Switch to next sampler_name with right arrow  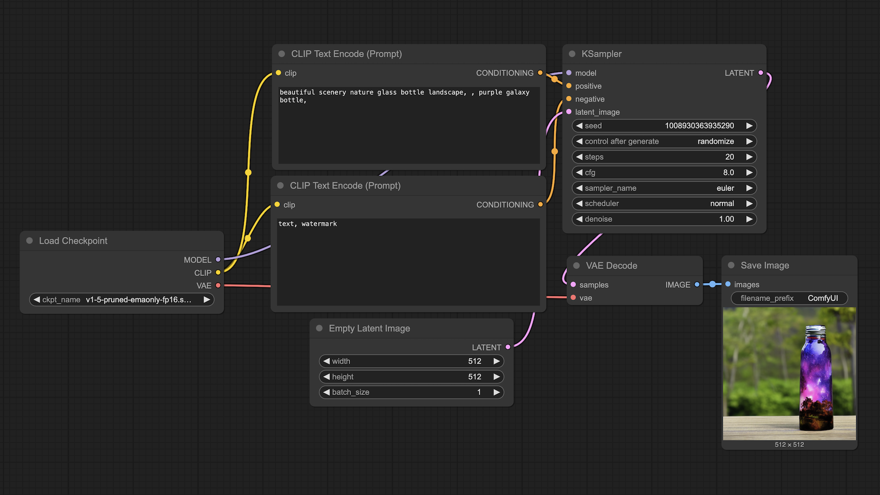click(x=749, y=188)
